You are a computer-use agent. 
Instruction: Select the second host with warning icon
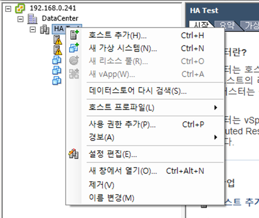(58, 50)
